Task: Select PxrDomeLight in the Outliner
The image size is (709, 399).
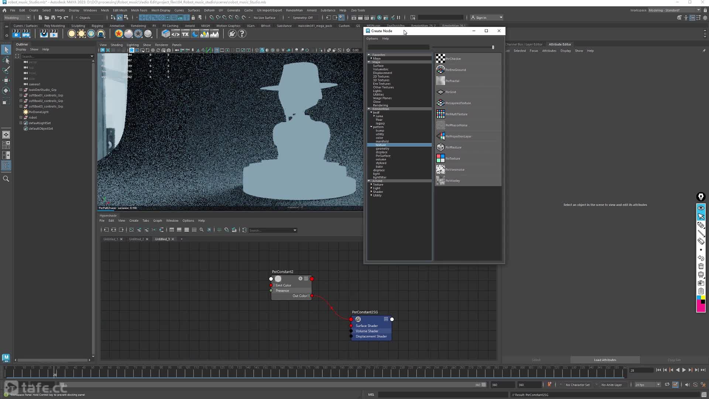Action: [x=38, y=112]
